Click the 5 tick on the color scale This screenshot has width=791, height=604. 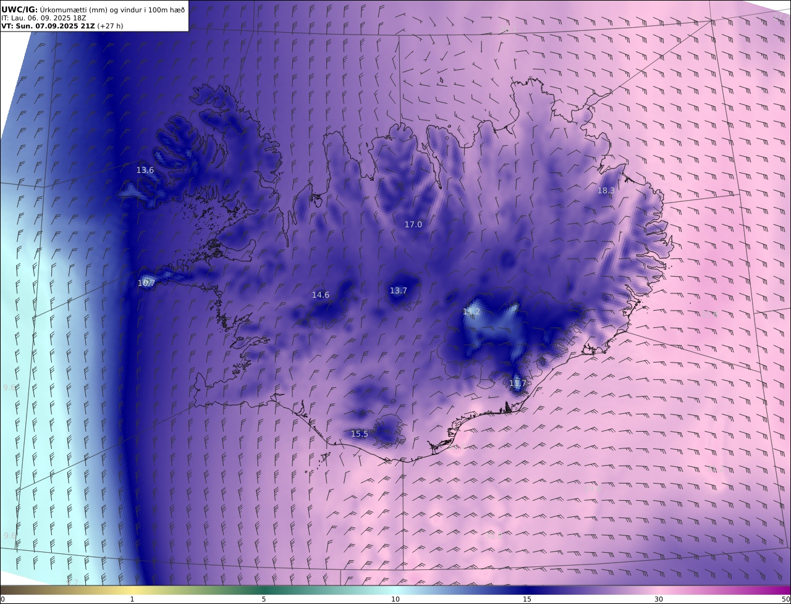coord(264,599)
